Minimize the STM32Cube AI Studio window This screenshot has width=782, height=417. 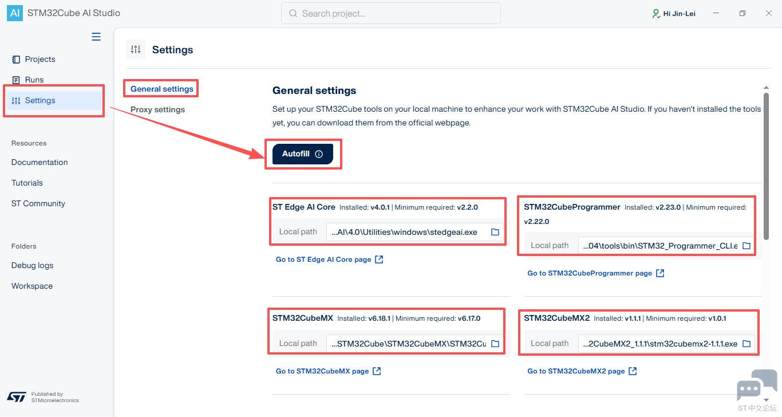point(716,13)
